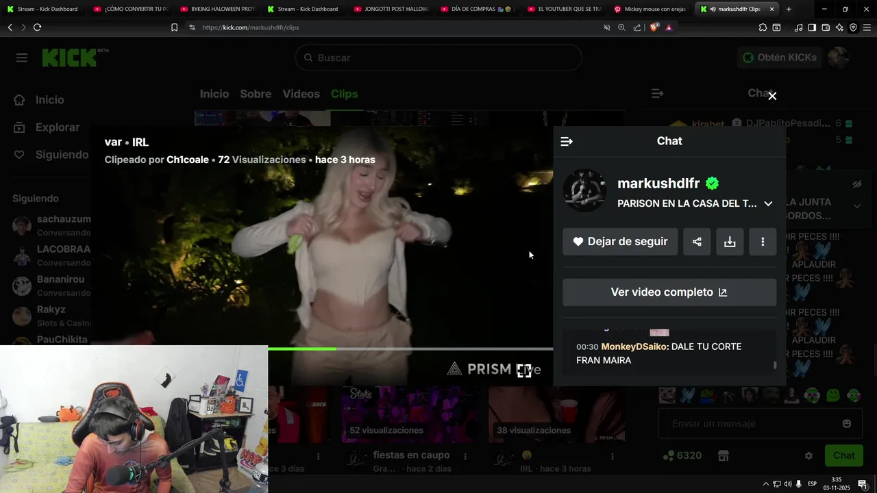
Task: Toggle the browser sidebar panel icon
Action: pyautogui.click(x=812, y=27)
